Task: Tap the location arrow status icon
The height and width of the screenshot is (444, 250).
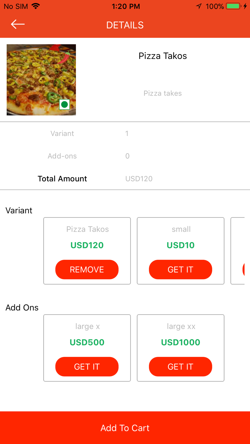Action: (199, 6)
